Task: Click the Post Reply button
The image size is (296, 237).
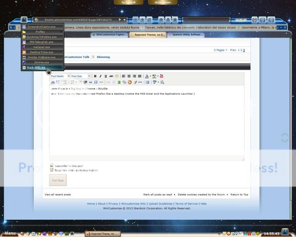Action: click(x=58, y=180)
